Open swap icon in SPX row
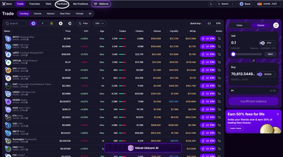The width and height of the screenshot is (283, 157). (x=219, y=70)
